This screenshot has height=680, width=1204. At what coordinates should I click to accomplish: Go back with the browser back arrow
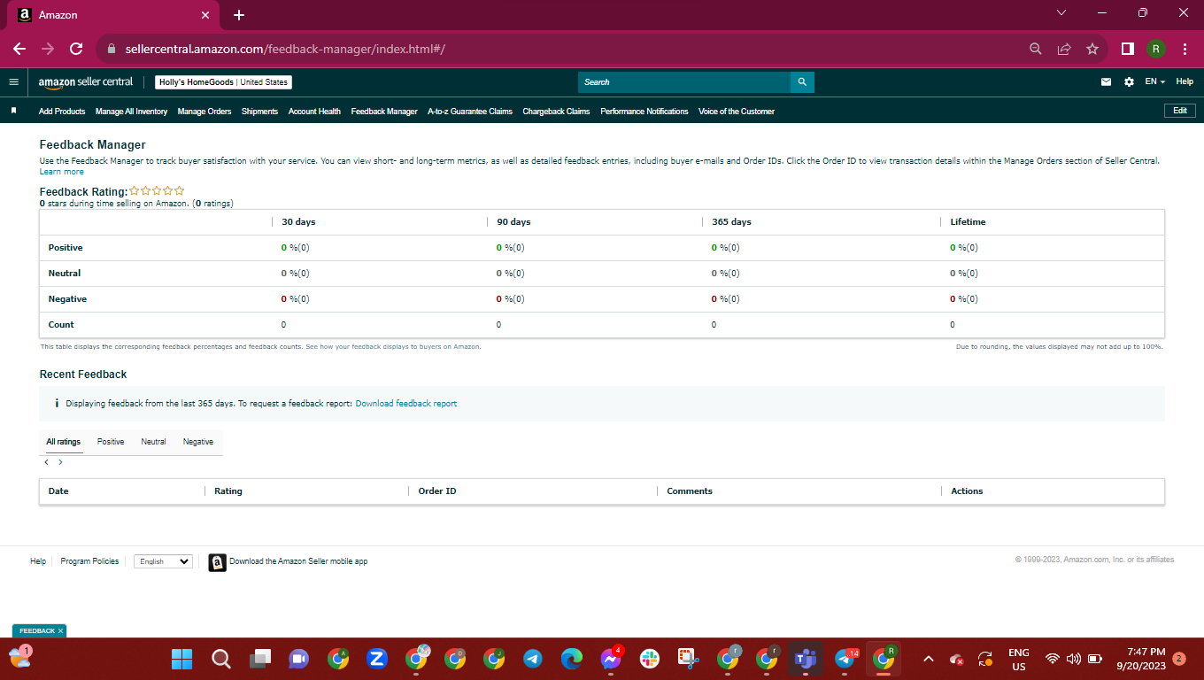tap(19, 49)
